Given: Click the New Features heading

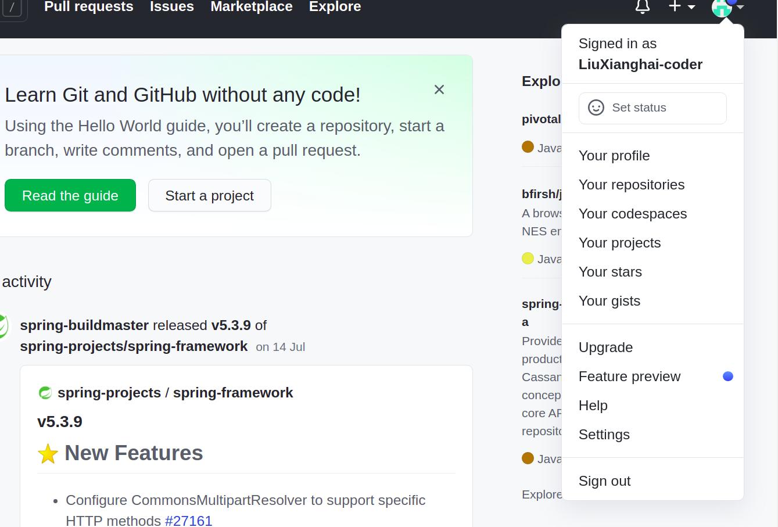Looking at the screenshot, I should click(134, 453).
